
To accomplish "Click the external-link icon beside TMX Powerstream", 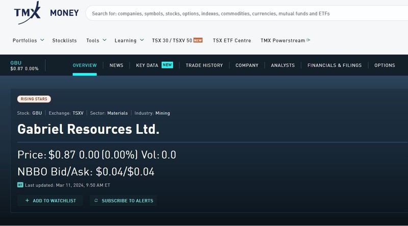I will pyautogui.click(x=309, y=40).
